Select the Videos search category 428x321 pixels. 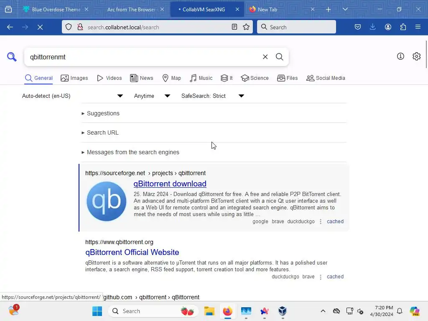click(x=110, y=78)
